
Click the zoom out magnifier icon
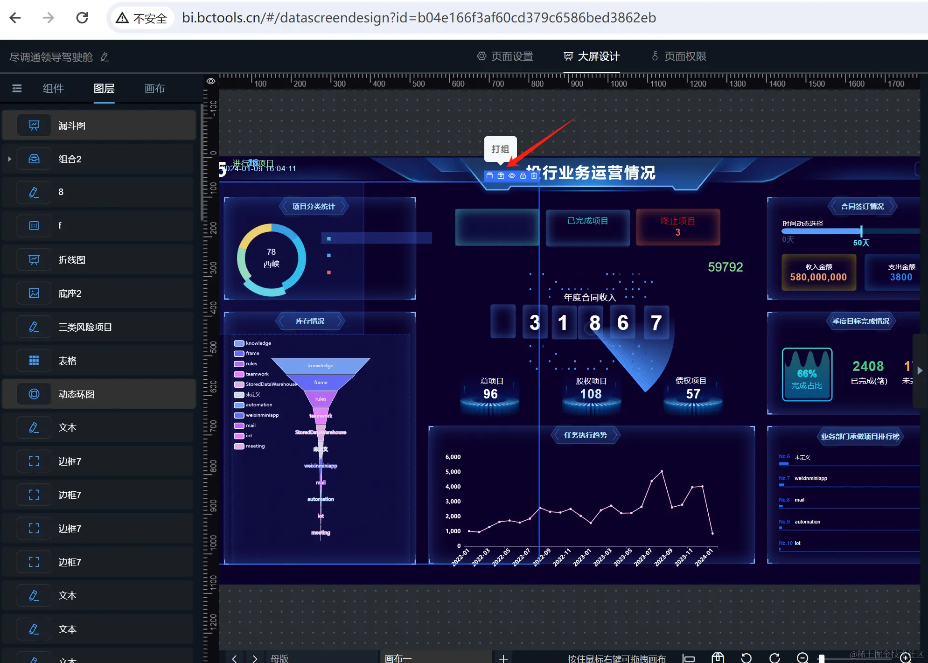point(802,658)
